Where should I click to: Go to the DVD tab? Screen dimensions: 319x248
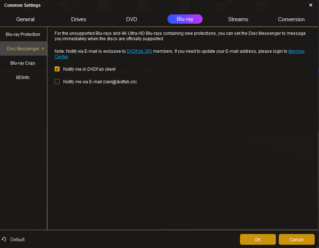point(131,19)
